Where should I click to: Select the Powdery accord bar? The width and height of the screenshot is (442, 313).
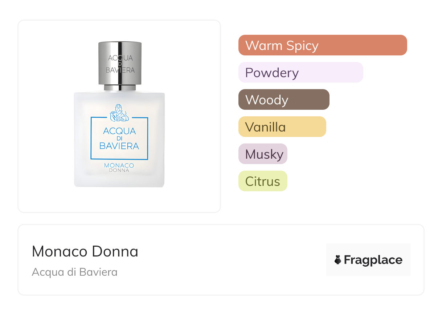point(300,72)
